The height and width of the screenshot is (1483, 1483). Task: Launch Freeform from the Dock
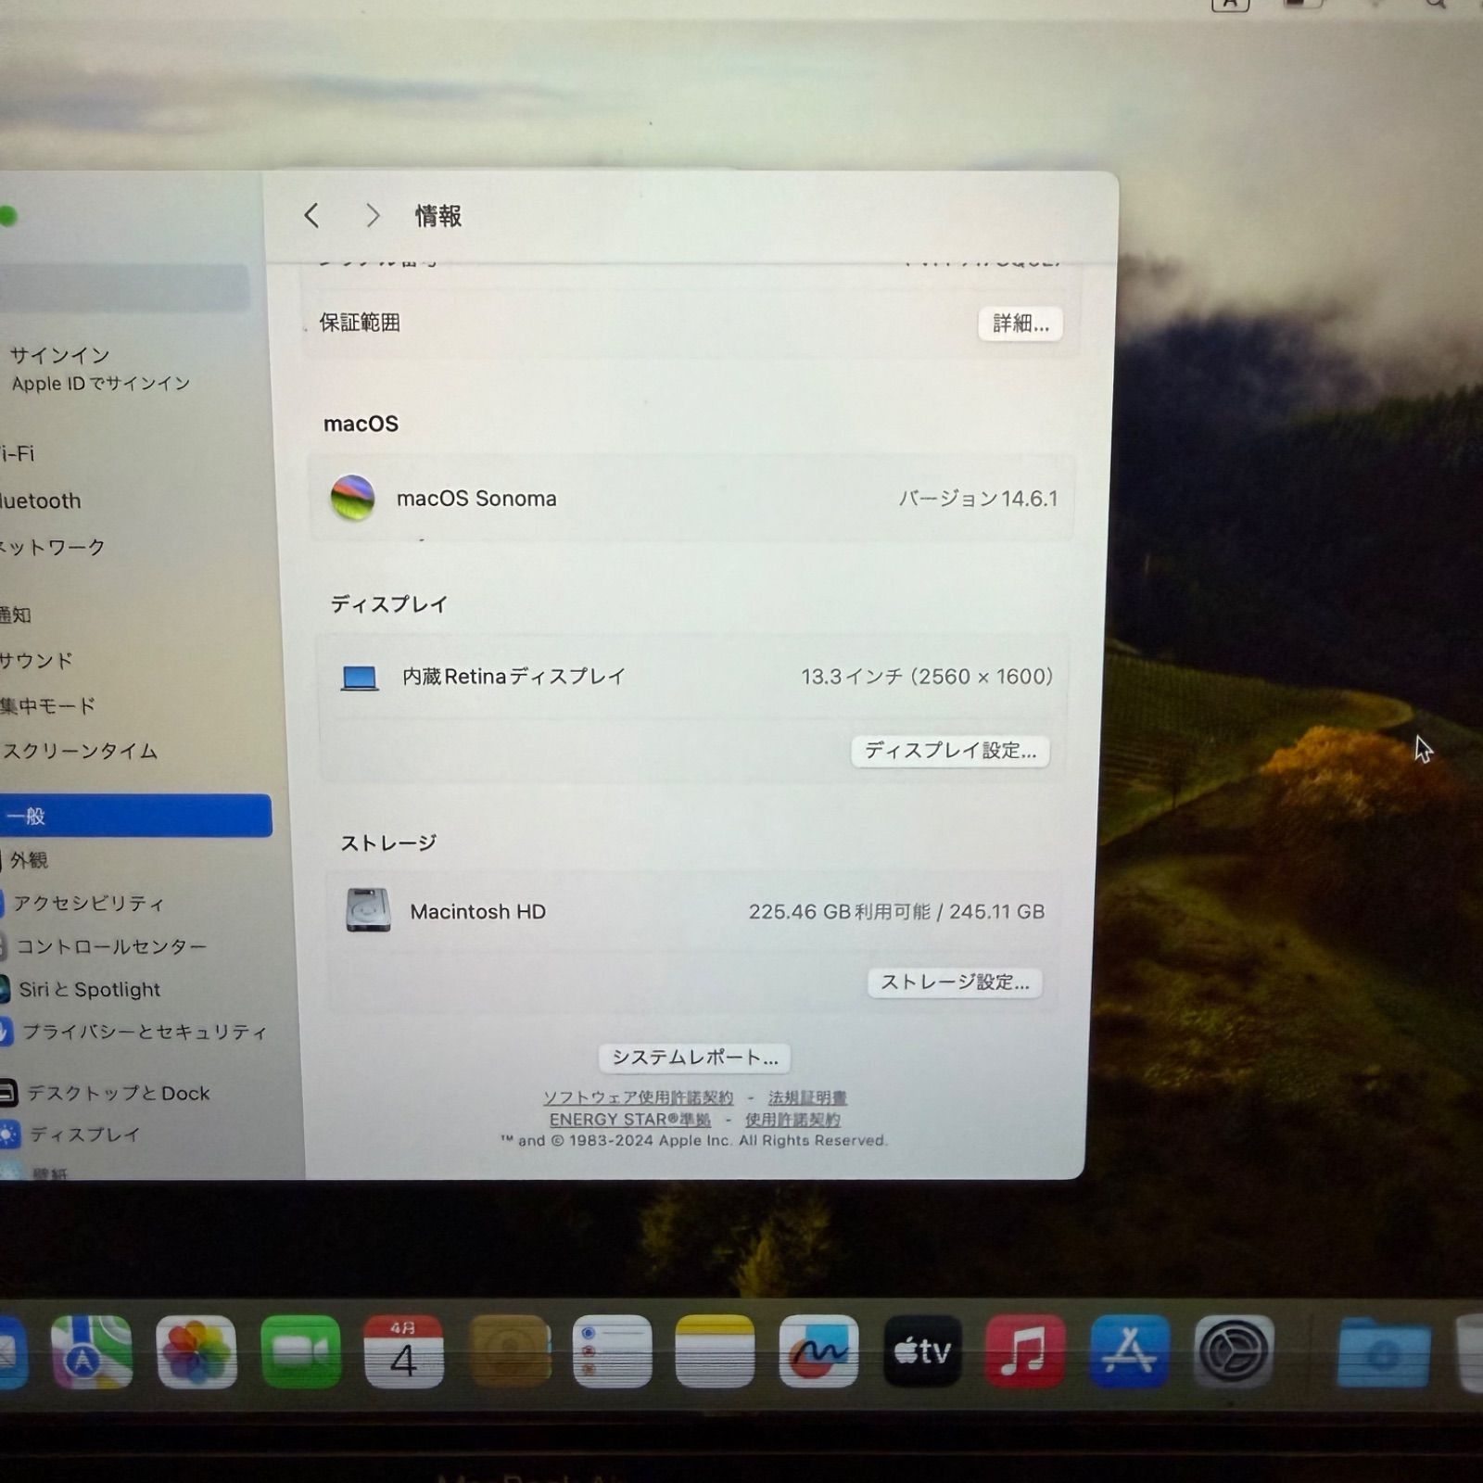(818, 1351)
